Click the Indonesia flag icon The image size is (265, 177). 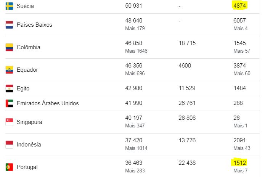pyautogui.click(x=9, y=145)
